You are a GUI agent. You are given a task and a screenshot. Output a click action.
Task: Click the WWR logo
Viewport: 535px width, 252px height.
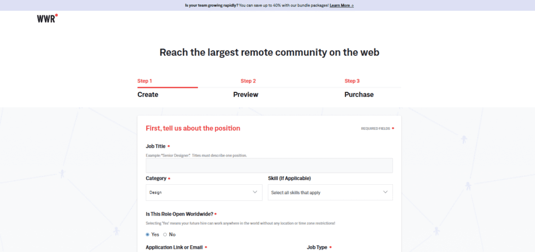pos(48,18)
